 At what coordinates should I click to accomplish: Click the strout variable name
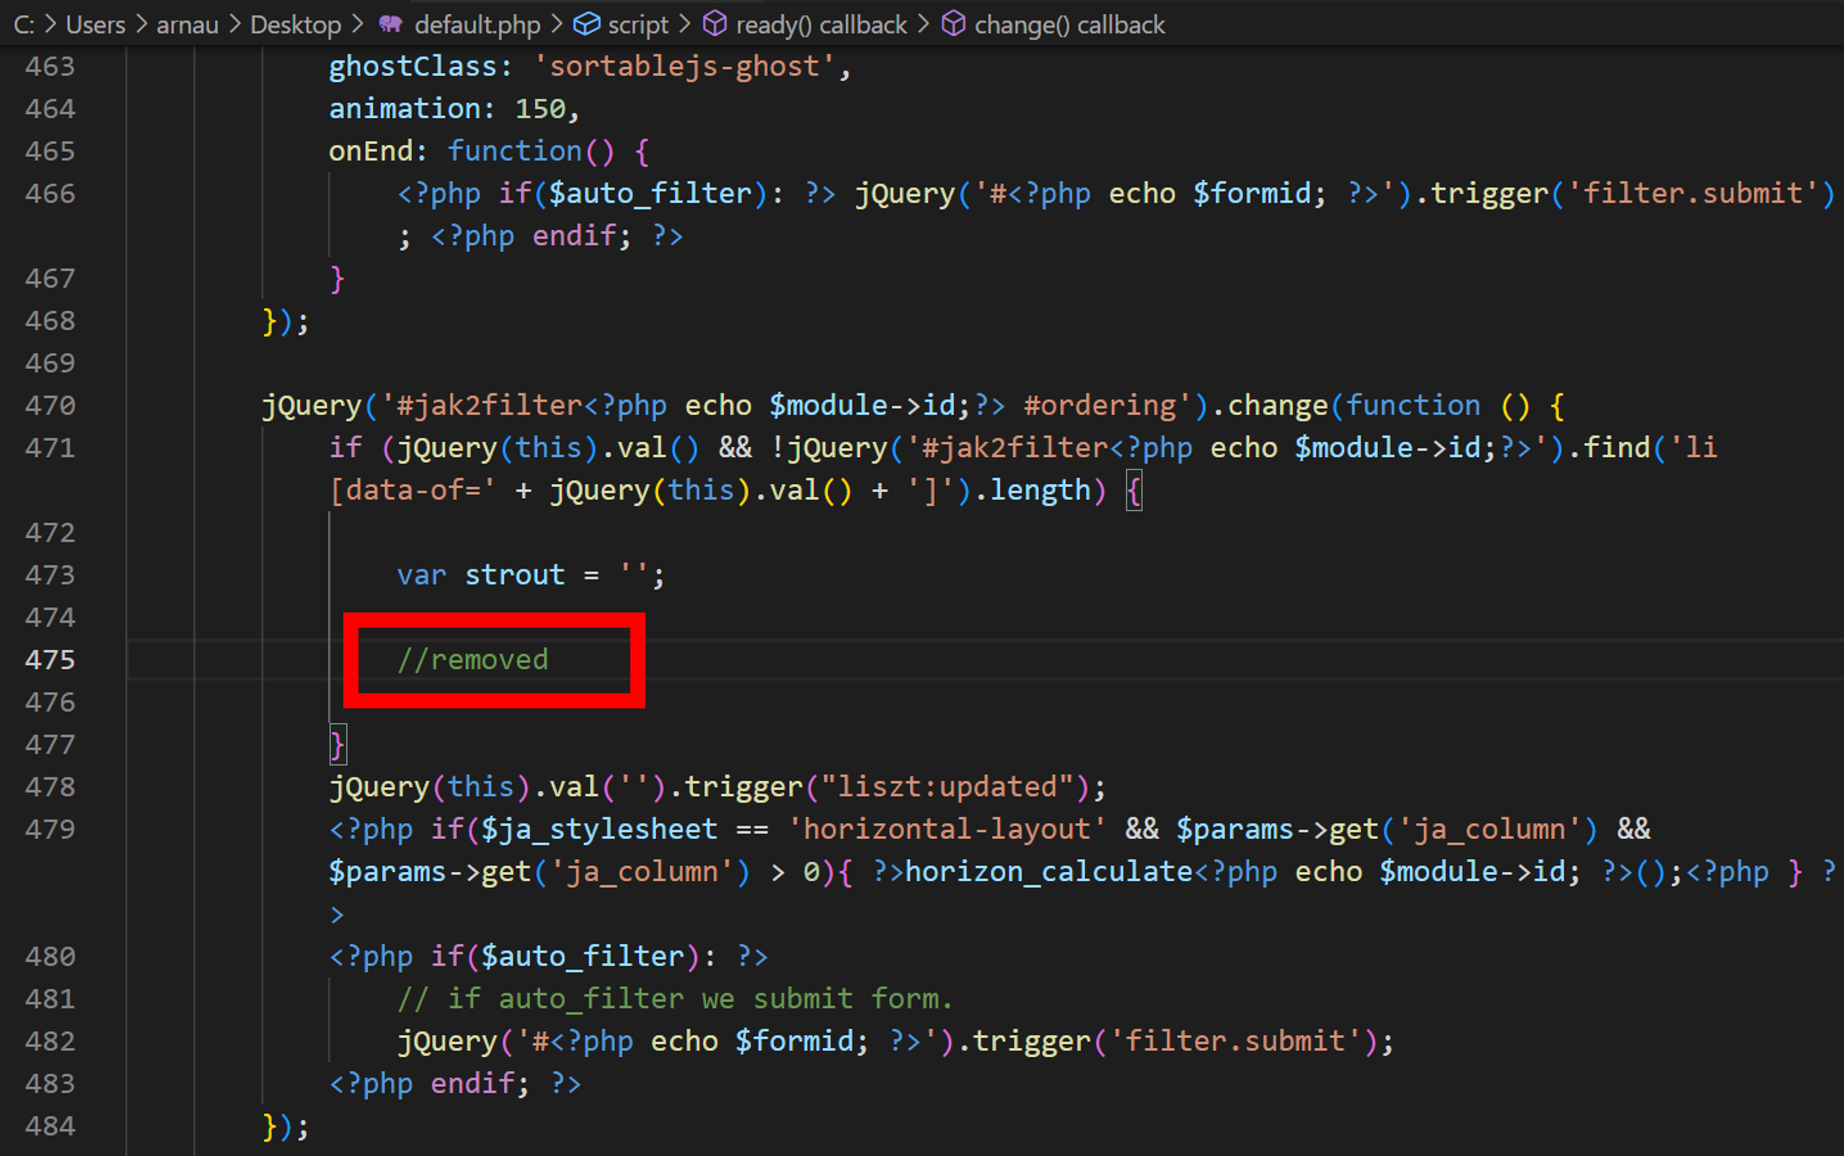click(515, 575)
